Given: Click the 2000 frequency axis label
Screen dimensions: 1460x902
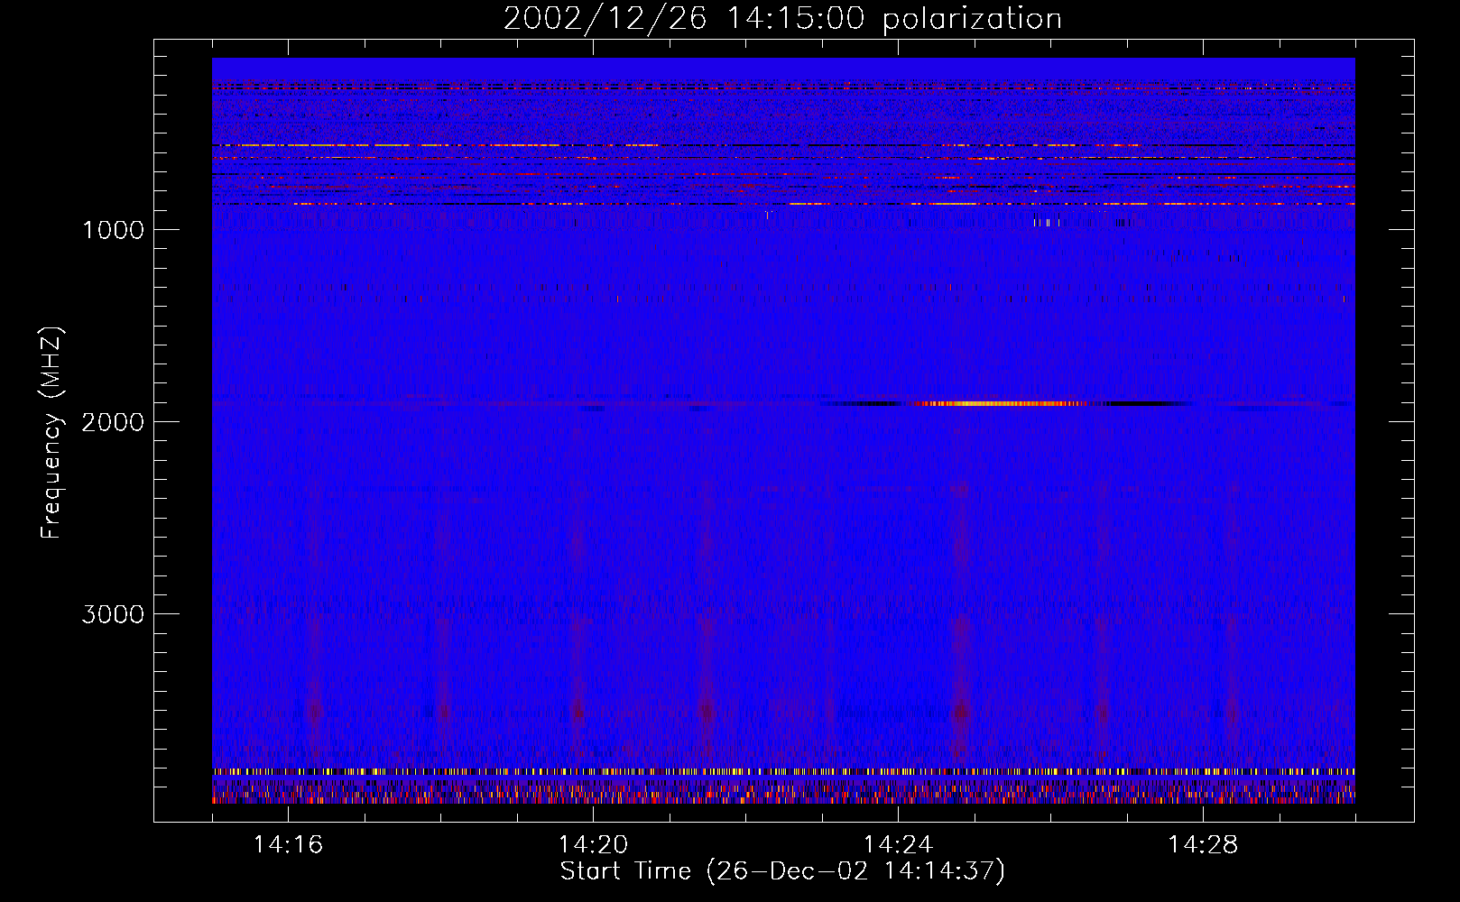Looking at the screenshot, I should 113,422.
